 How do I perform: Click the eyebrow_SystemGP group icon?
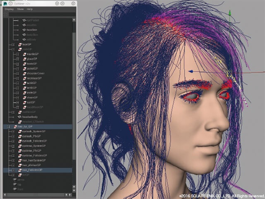[20, 146]
